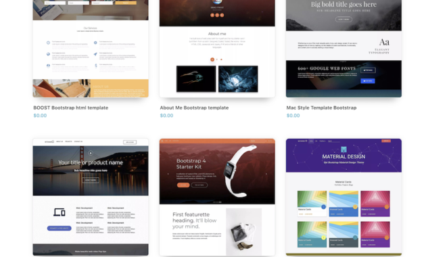Click 'About Me Bootstrap template' title link
This screenshot has width=426, height=257.
point(194,108)
